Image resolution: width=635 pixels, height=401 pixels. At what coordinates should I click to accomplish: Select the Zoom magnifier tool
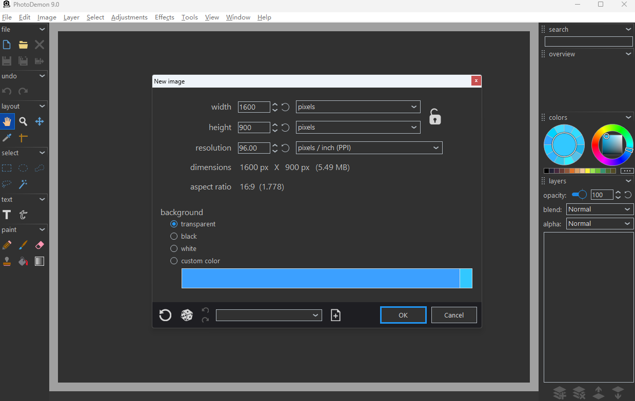click(x=23, y=121)
